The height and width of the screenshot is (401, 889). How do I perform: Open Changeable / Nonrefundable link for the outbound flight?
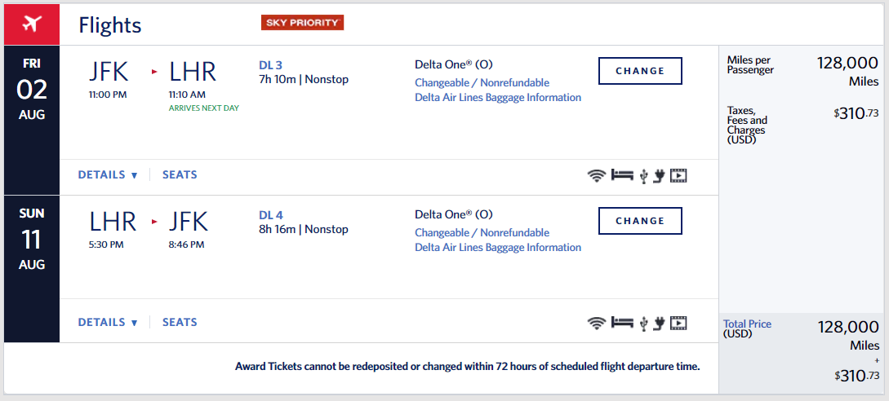(482, 83)
